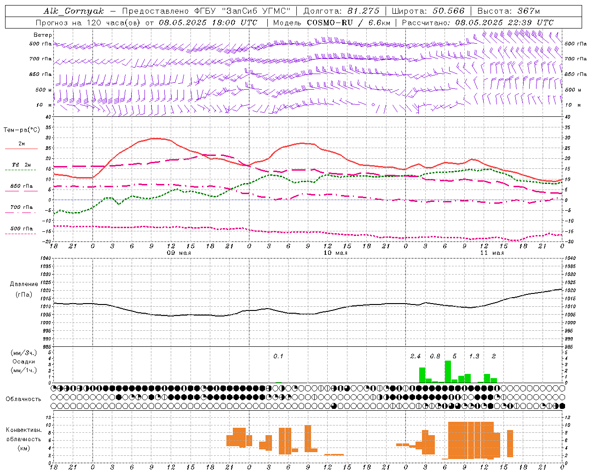Select the (км) unit under convective cloudiness

(x=23, y=448)
